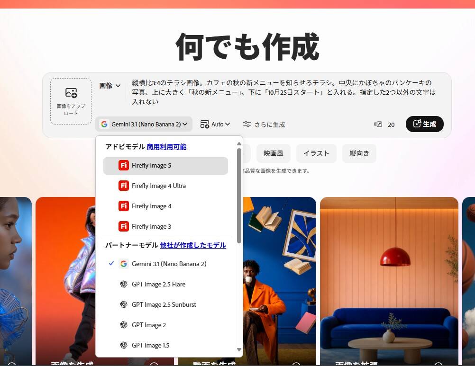475x366 pixels.
Task: Select Firefly Image 5 model
Action: 166,166
